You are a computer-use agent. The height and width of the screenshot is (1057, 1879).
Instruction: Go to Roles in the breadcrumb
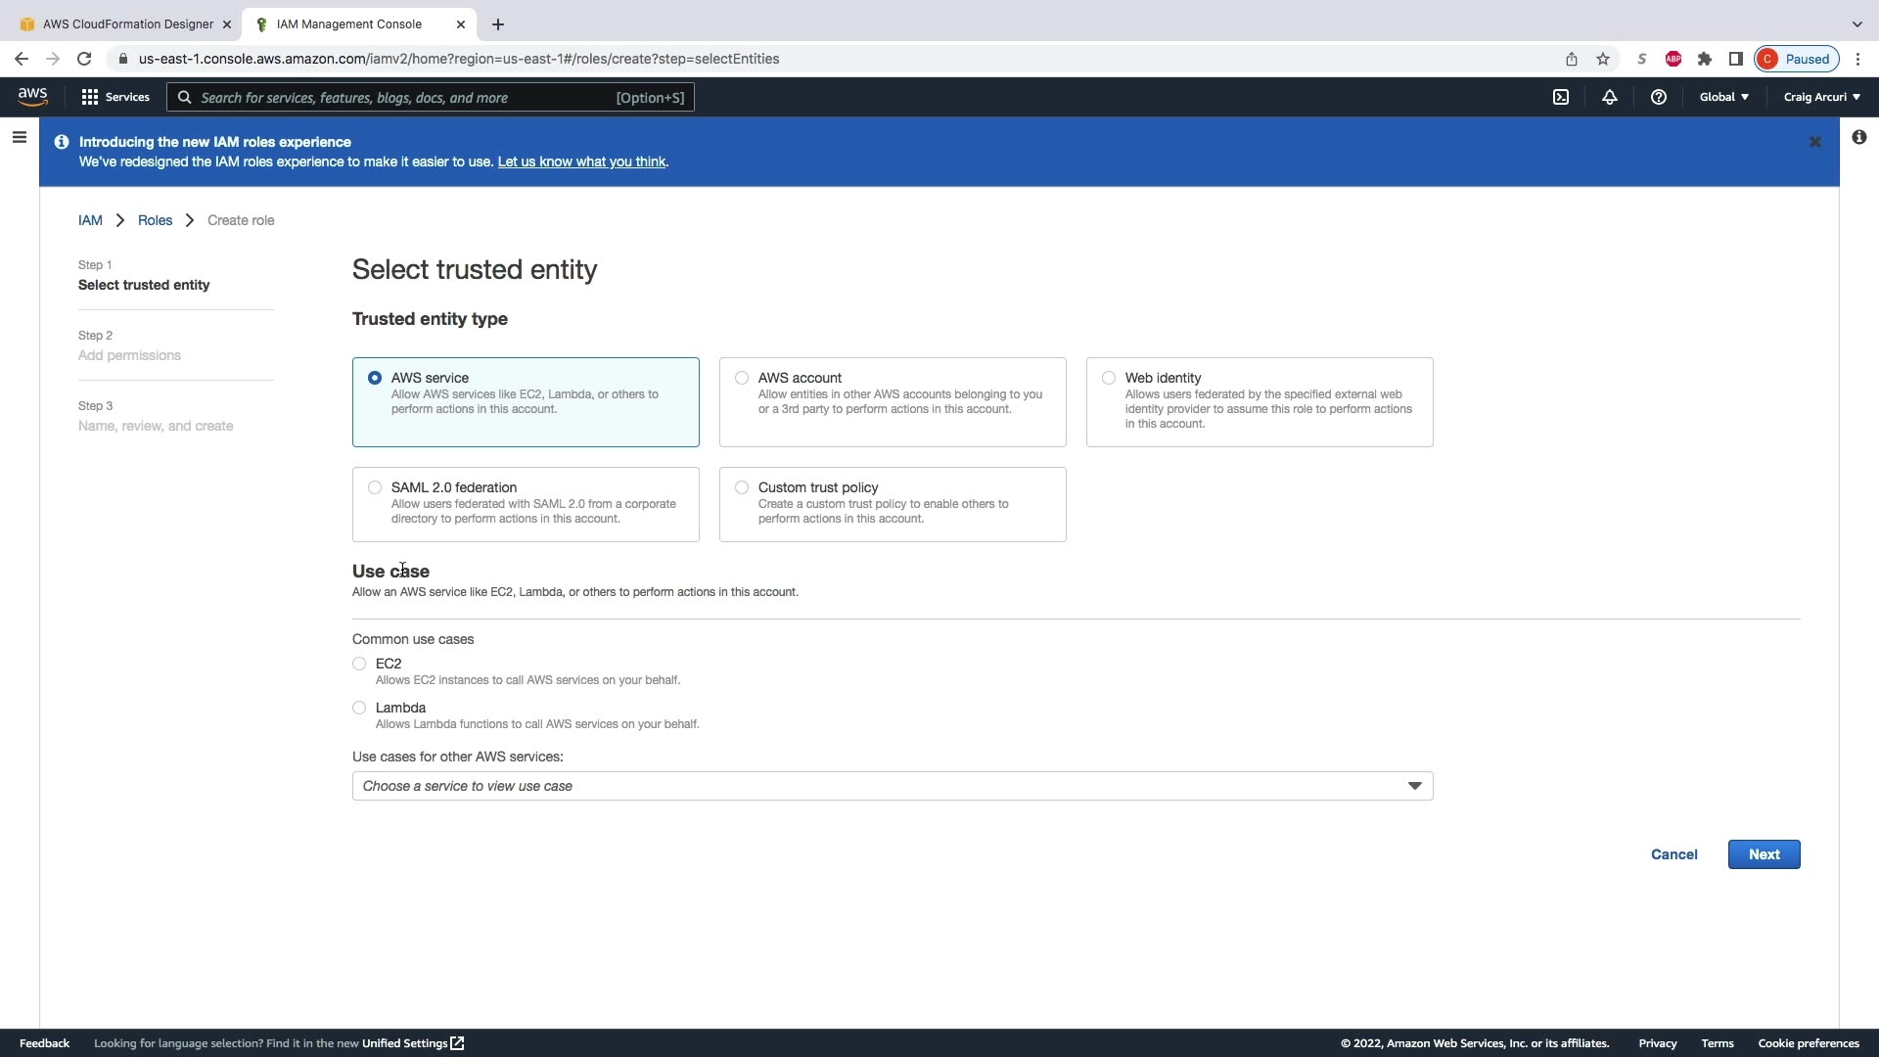155,220
